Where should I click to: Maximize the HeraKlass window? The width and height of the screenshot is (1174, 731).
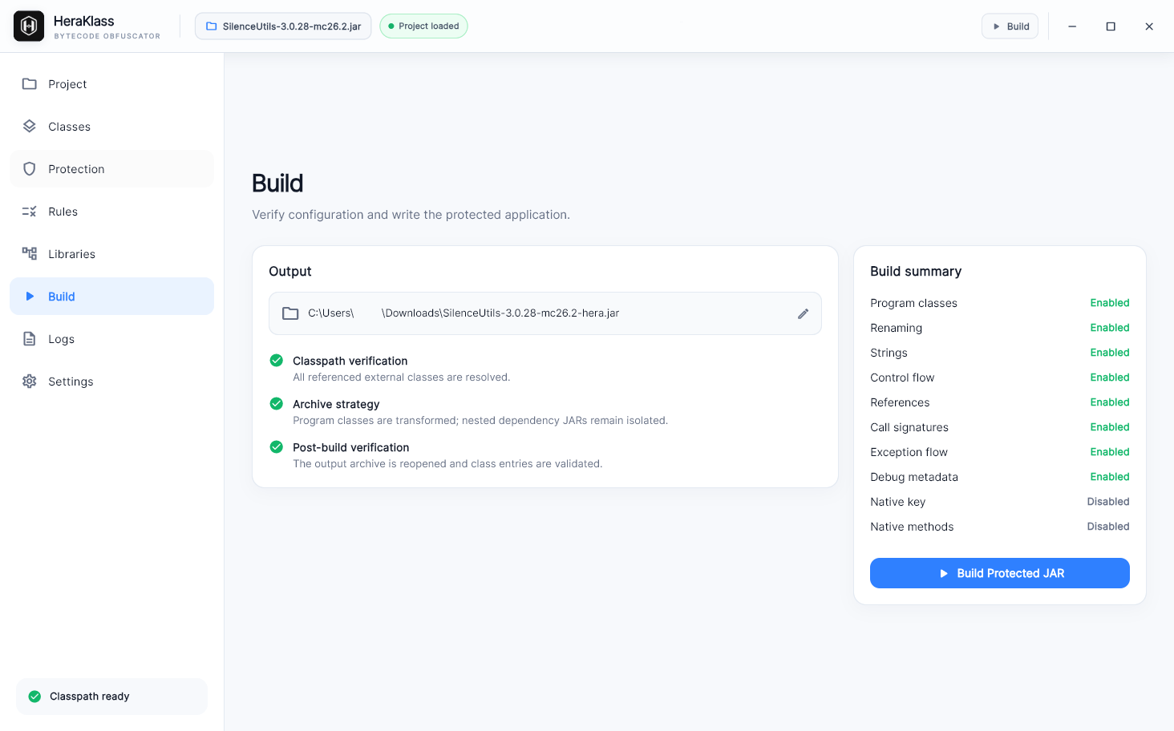click(x=1111, y=26)
